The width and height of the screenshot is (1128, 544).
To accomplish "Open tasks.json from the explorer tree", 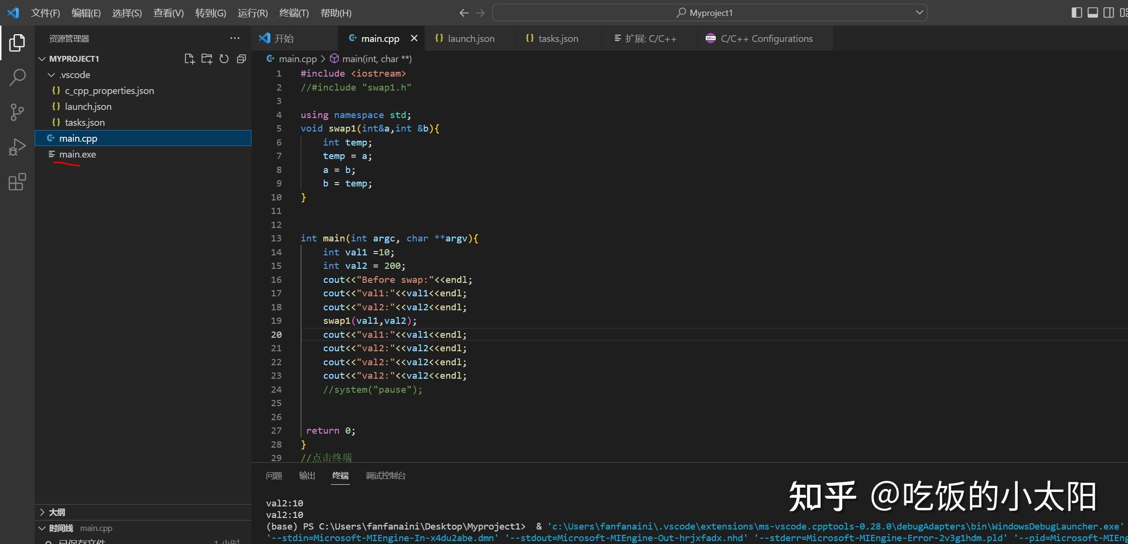I will pyautogui.click(x=143, y=122).
